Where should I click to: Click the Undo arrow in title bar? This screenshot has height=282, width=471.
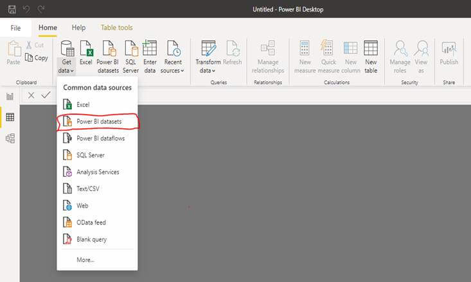click(26, 9)
